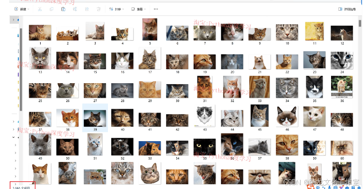This screenshot has width=363, height=189.
Task: Click file name label "15"
Action: 95,72
